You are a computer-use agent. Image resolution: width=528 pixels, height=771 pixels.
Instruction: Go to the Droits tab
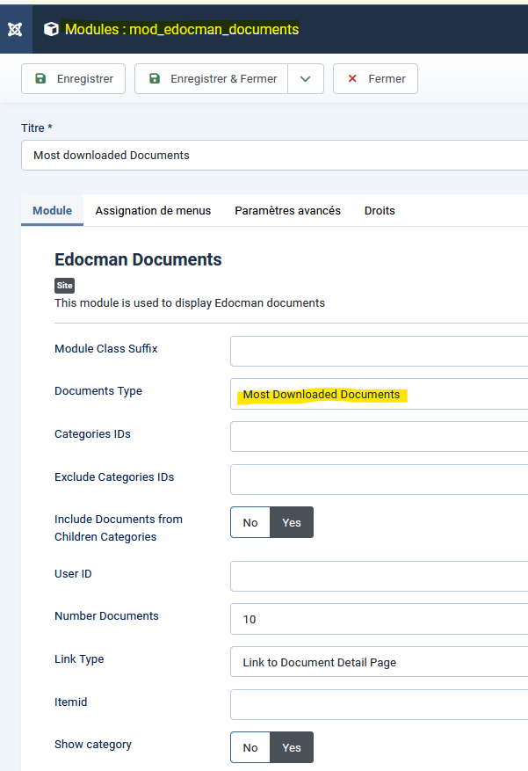point(380,210)
